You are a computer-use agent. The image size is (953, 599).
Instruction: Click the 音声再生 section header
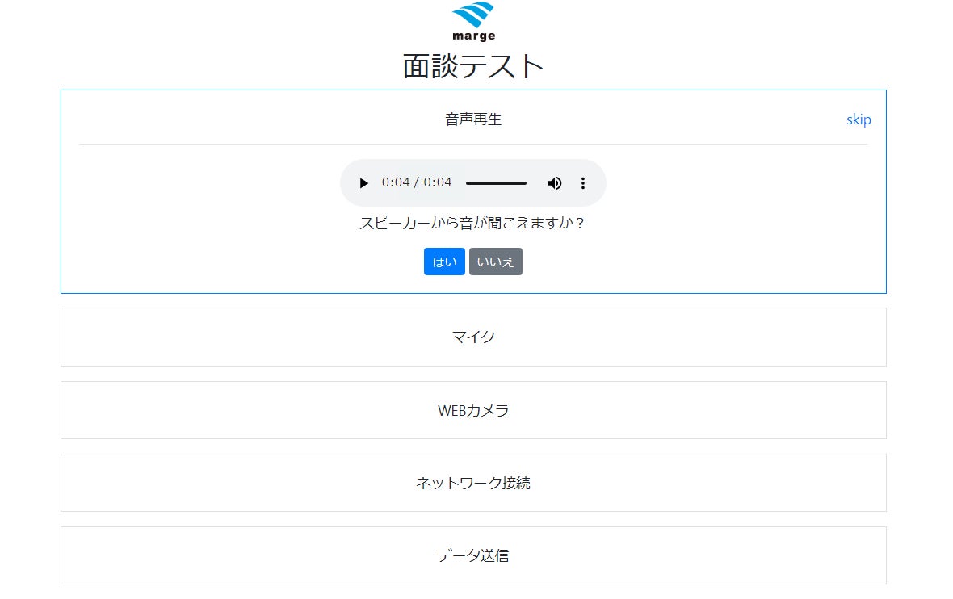pos(473,119)
